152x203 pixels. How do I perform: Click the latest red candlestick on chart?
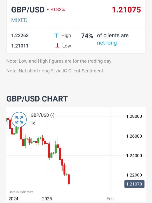pyautogui.click(x=69, y=179)
